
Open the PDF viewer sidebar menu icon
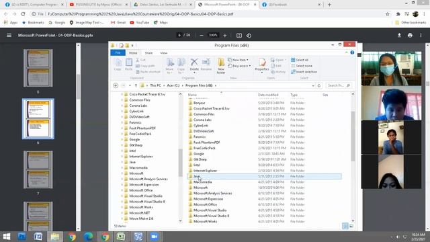(x=9, y=36)
